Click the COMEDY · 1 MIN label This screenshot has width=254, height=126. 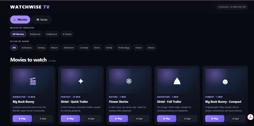tap(214, 97)
